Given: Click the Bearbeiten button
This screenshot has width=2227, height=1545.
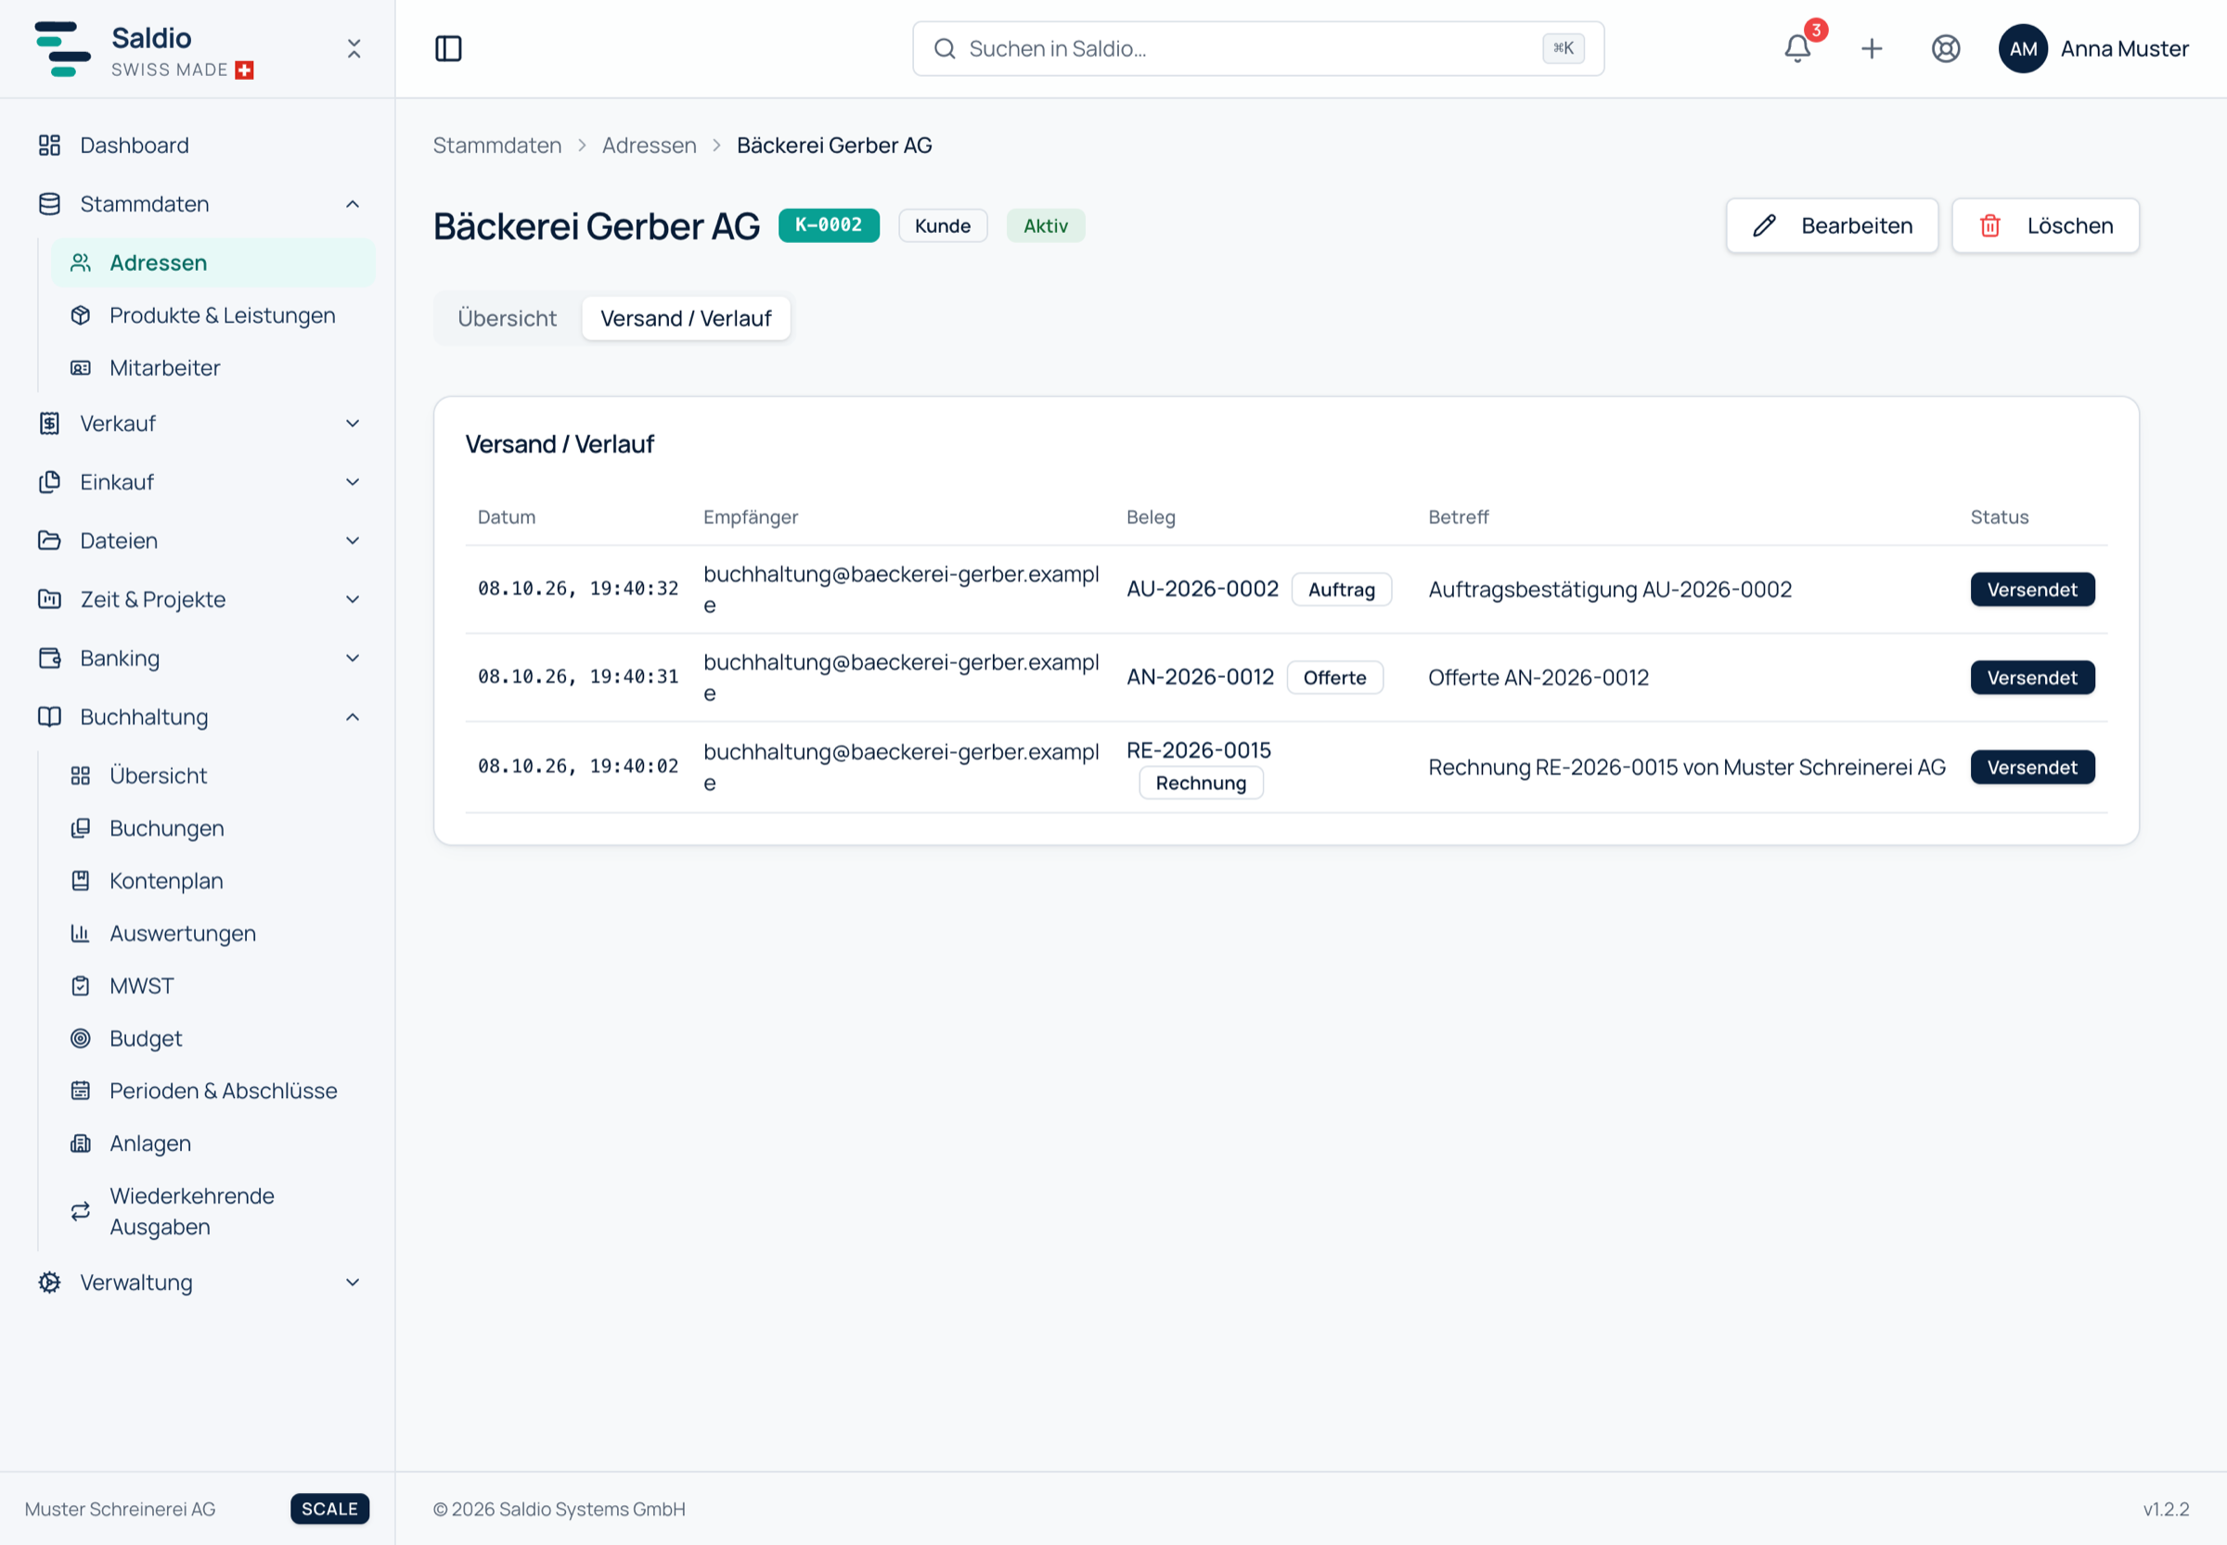Looking at the screenshot, I should coord(1832,225).
